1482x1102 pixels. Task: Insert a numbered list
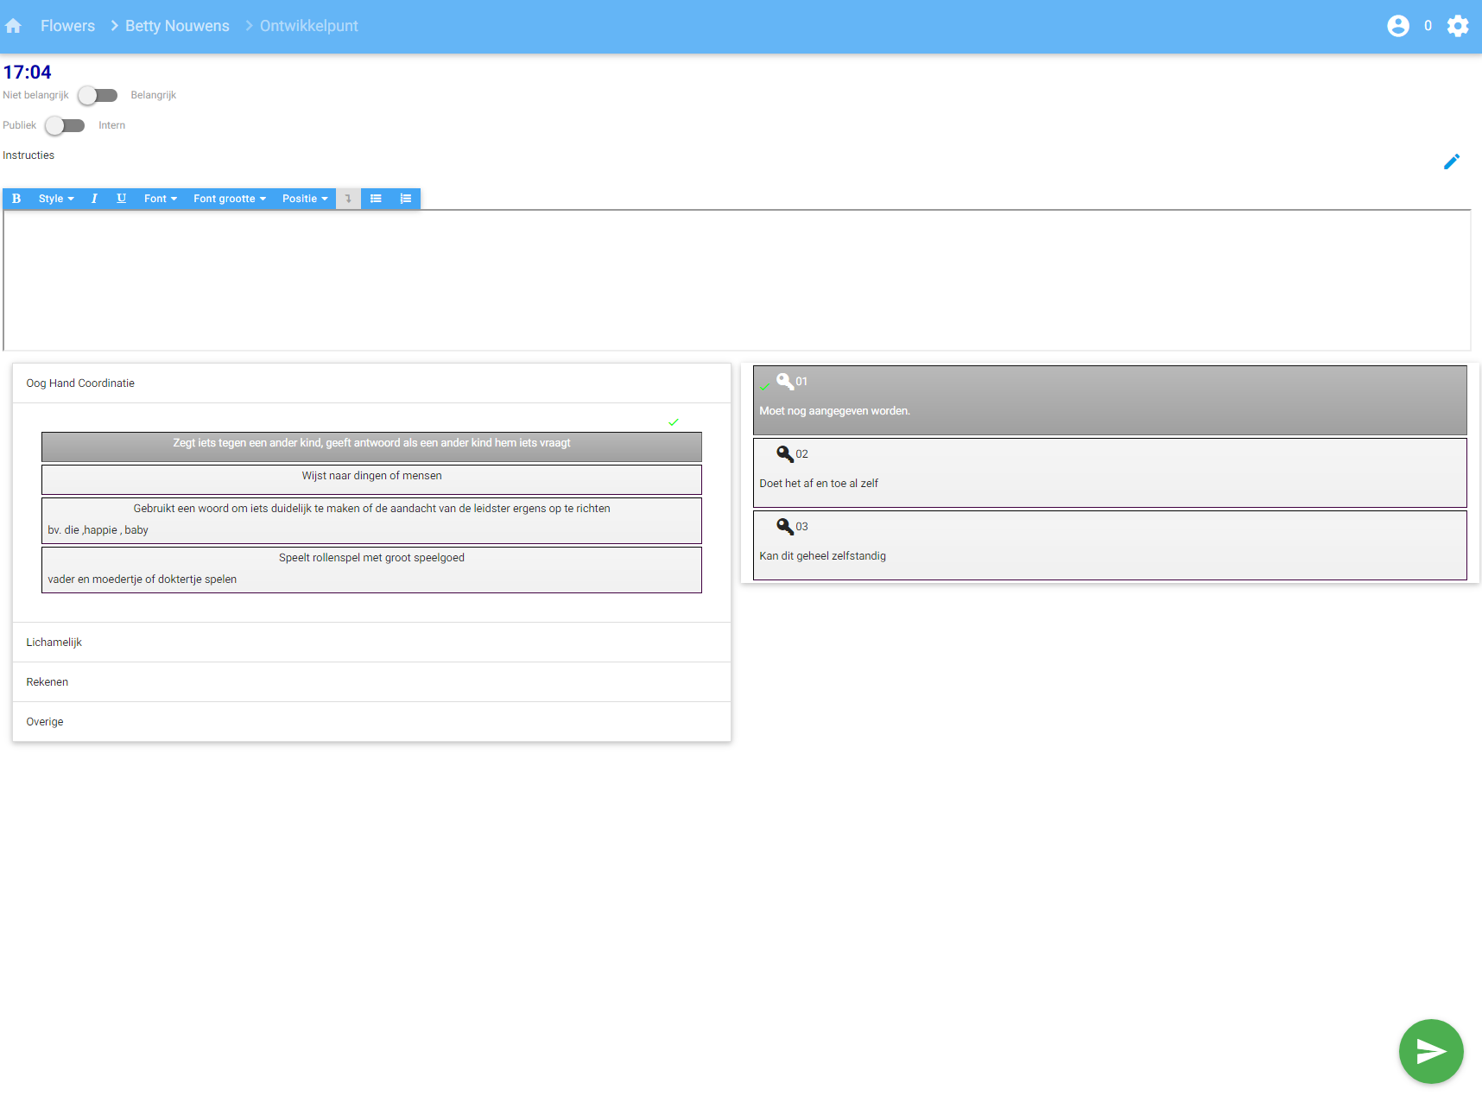pos(405,199)
